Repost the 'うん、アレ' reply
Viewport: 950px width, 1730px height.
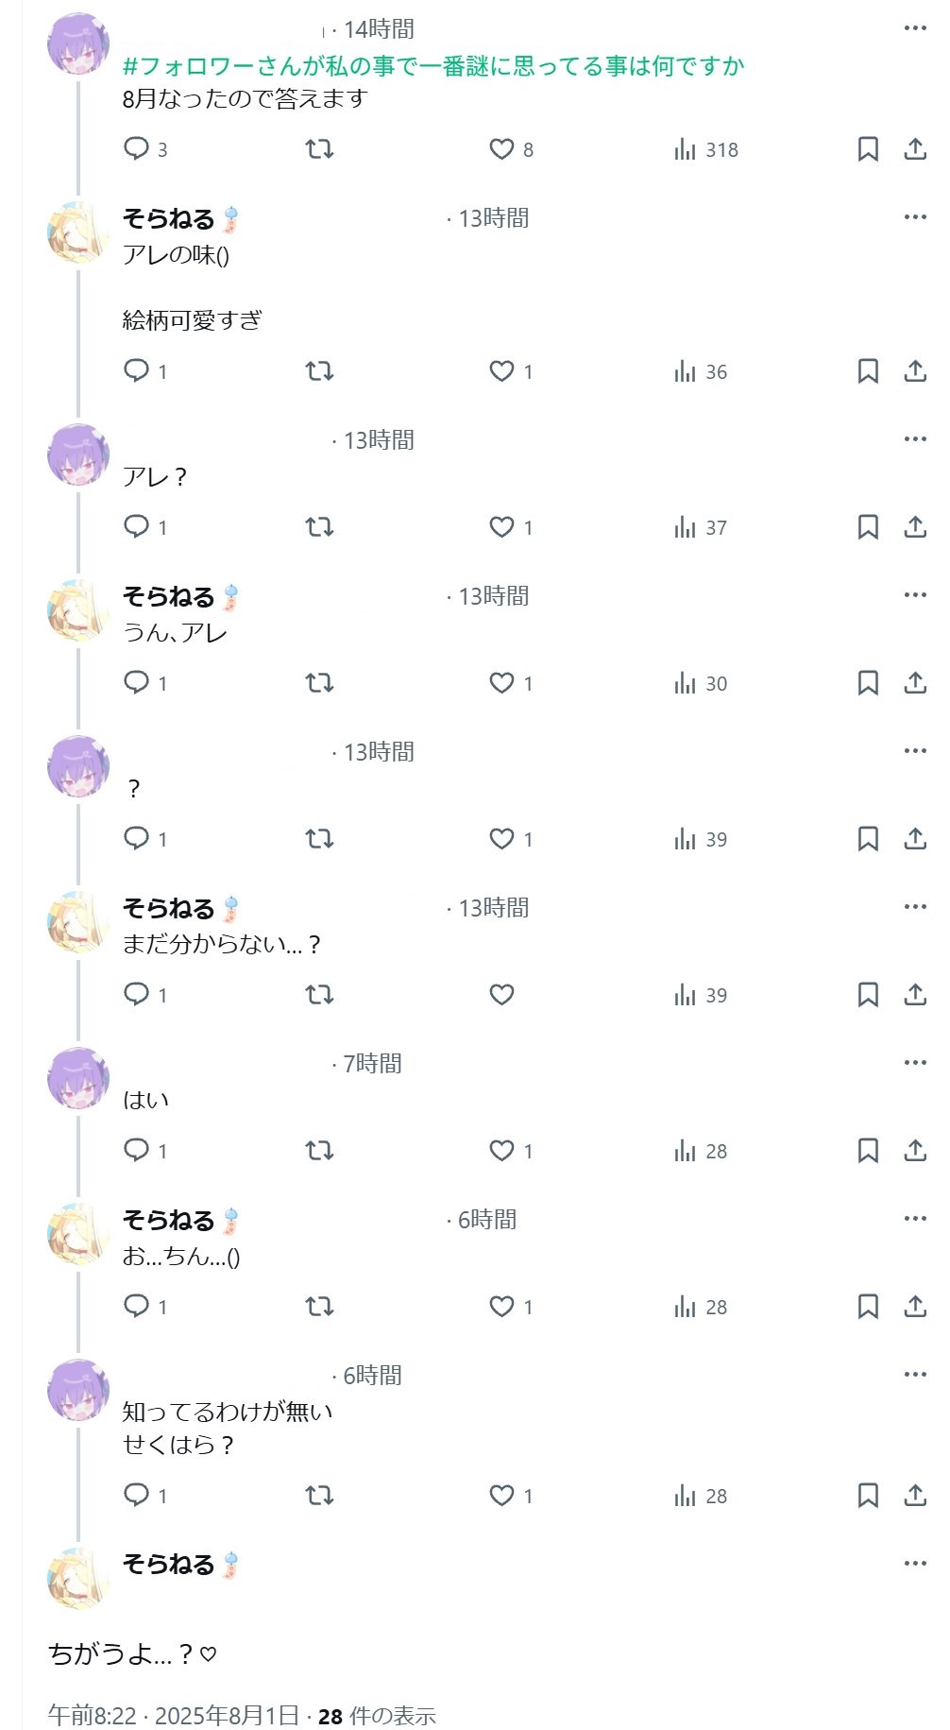click(x=320, y=683)
